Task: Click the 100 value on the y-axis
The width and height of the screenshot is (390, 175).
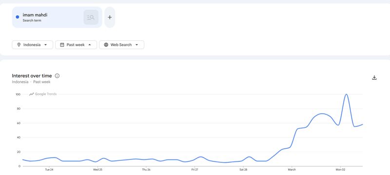Action: 18,94
